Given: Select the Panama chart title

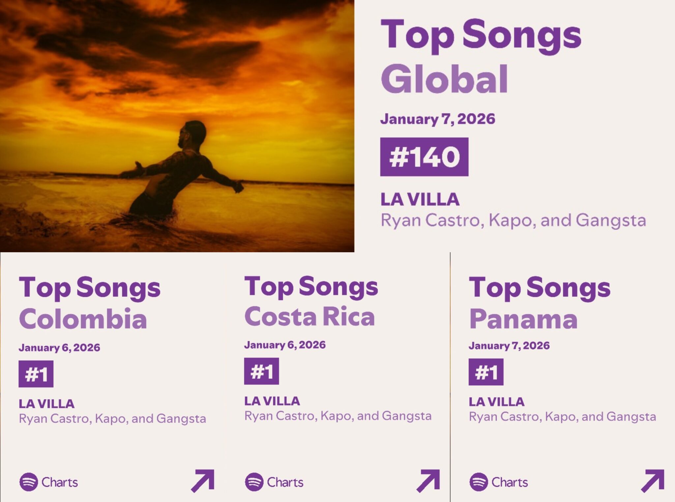Looking at the screenshot, I should [x=523, y=319].
